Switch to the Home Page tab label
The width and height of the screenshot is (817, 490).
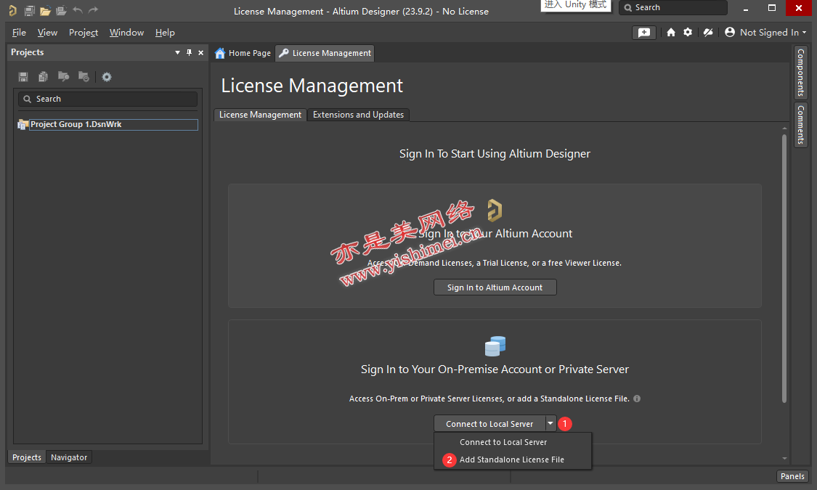[250, 53]
